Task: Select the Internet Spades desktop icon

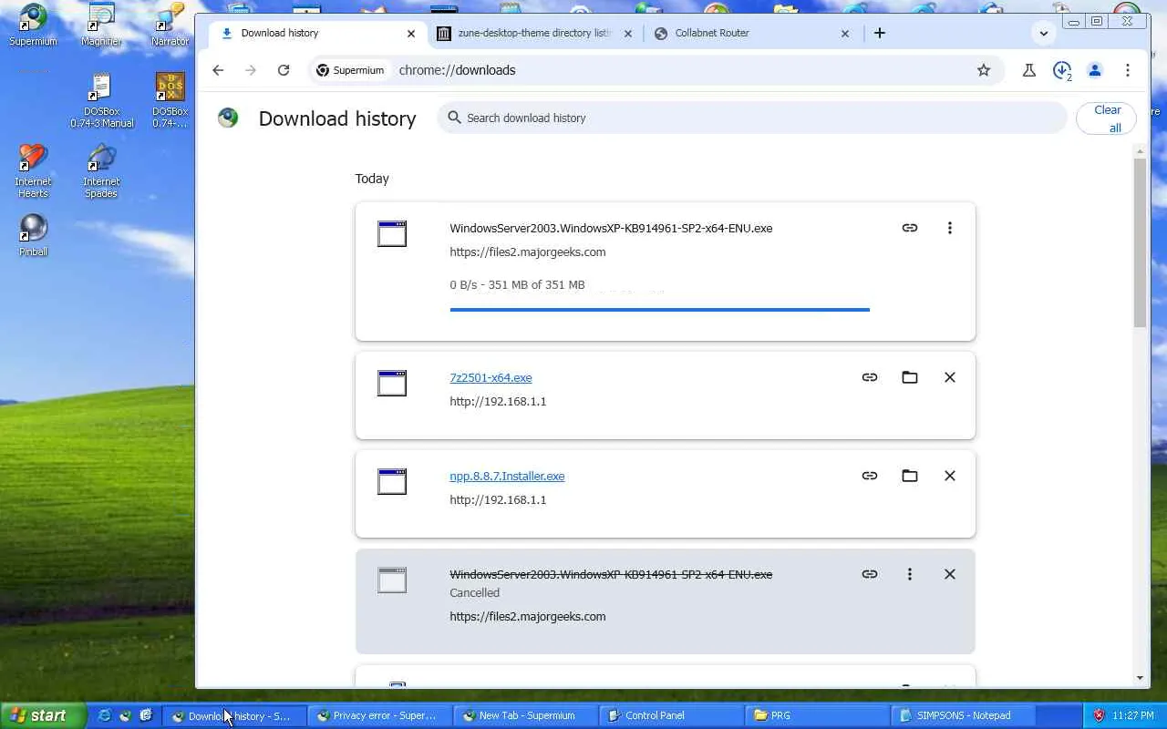Action: point(101,170)
